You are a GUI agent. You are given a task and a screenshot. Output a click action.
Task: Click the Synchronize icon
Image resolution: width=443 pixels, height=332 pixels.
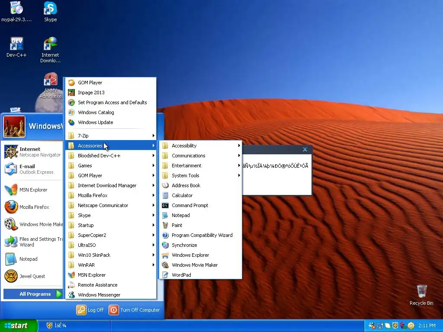point(165,245)
